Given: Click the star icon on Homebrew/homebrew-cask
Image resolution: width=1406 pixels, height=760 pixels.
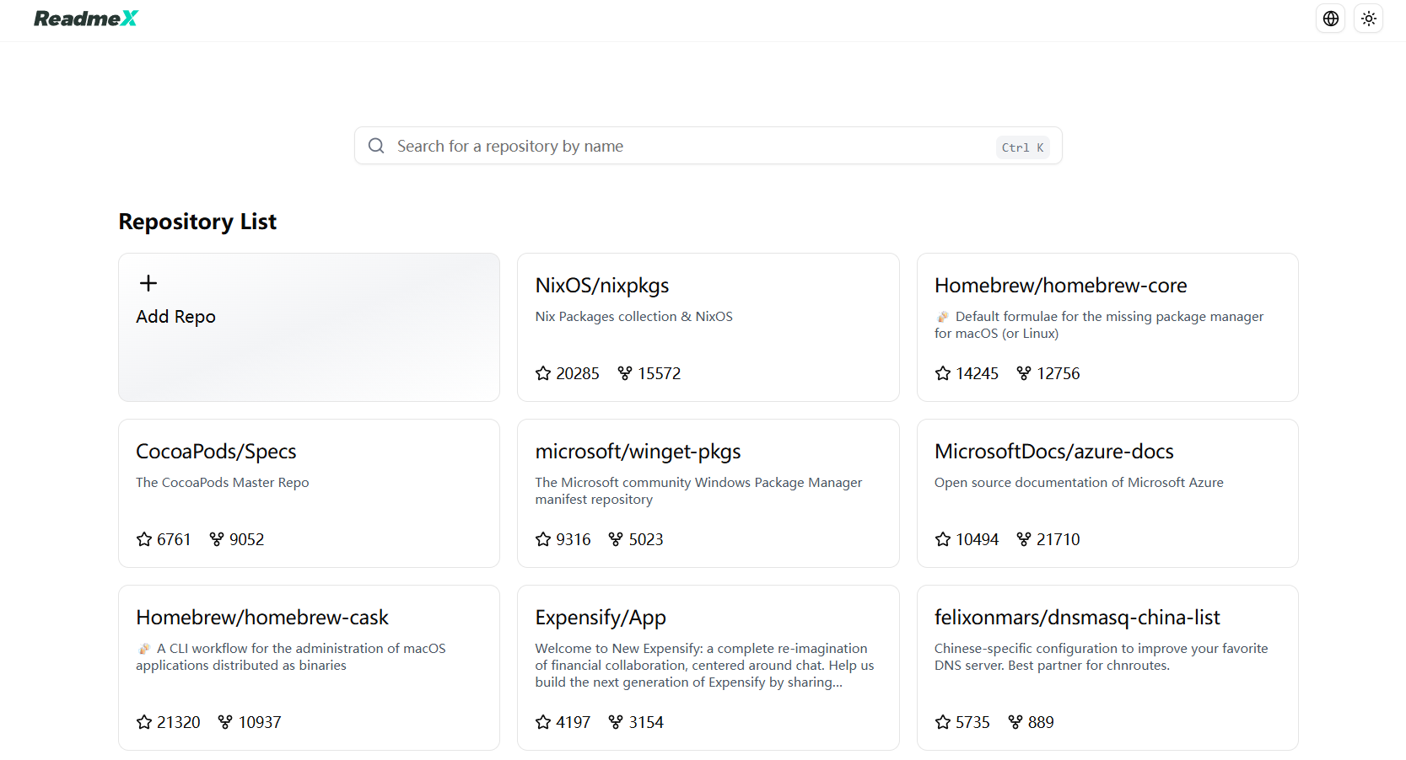Looking at the screenshot, I should point(144,722).
